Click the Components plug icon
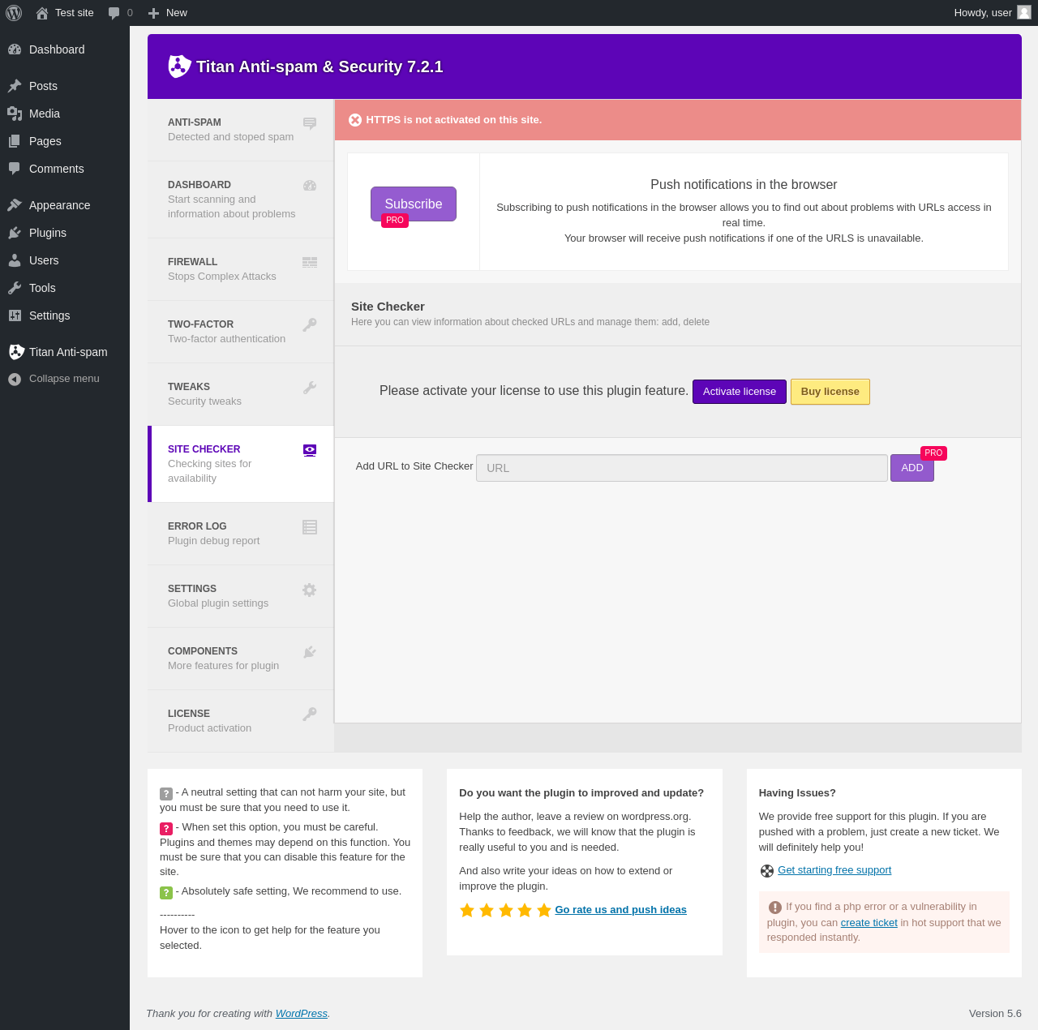The image size is (1038, 1030). click(x=310, y=652)
